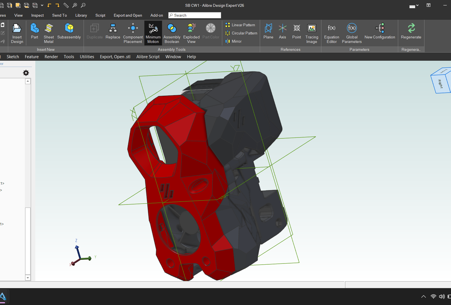Regenerate the assembly
Image resolution: width=451 pixels, height=305 pixels.
(411, 31)
